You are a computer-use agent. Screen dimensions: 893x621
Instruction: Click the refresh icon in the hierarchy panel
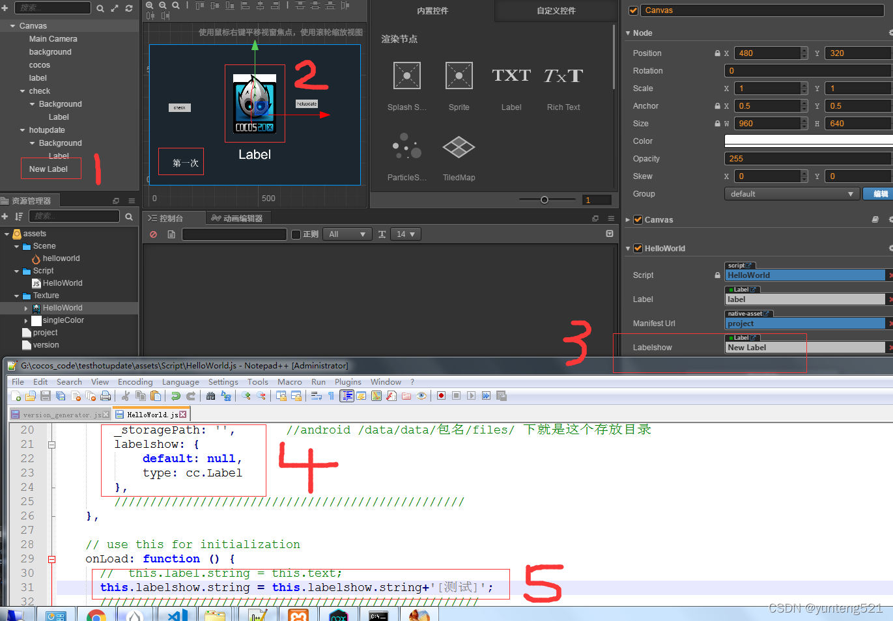click(129, 8)
